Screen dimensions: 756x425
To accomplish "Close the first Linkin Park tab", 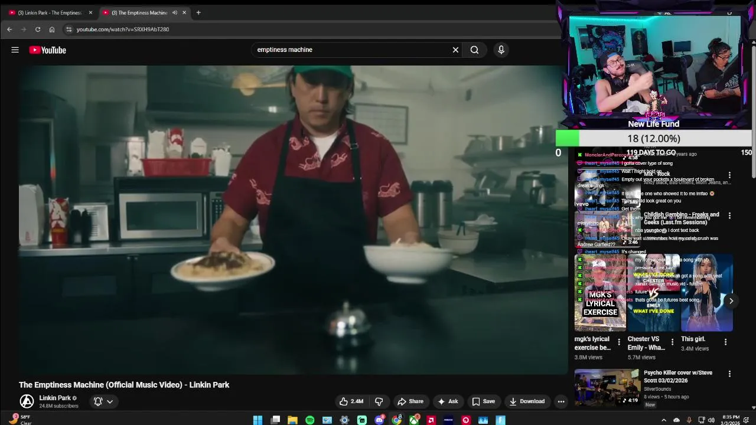I will pyautogui.click(x=90, y=12).
